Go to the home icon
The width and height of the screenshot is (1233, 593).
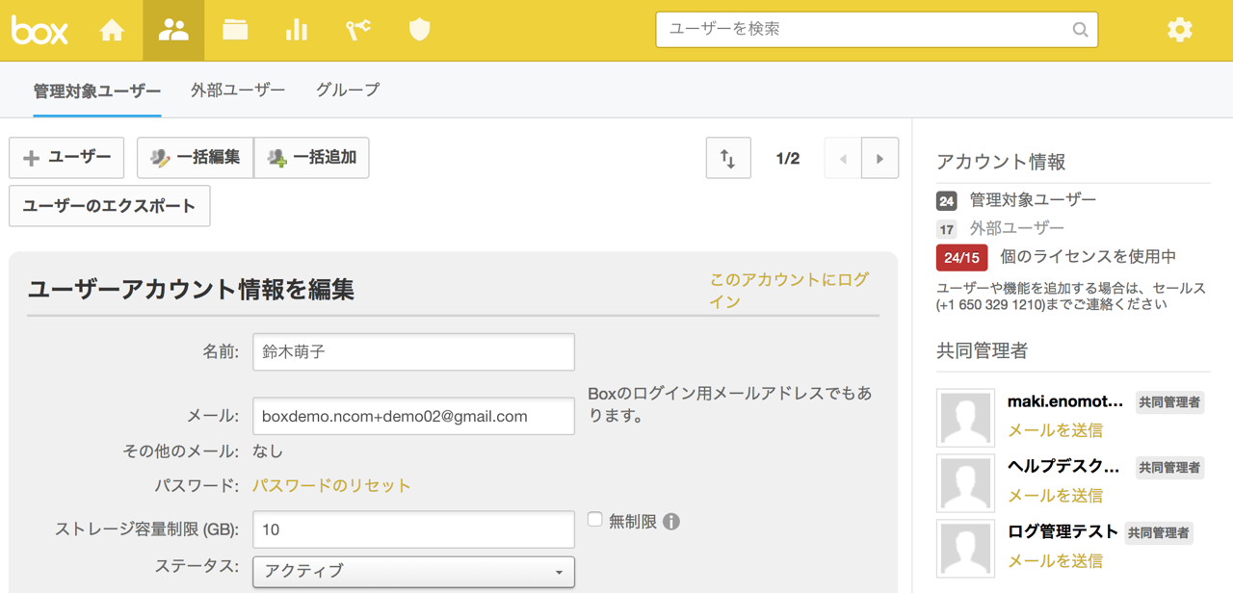tap(113, 31)
